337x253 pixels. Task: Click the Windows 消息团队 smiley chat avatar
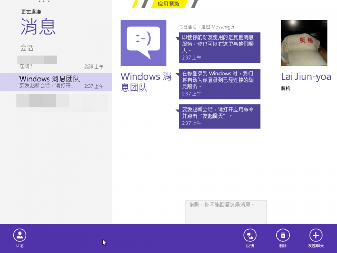[x=143, y=43]
